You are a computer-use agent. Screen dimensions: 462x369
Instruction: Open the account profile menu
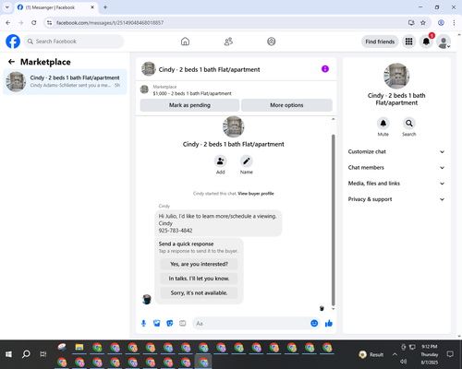coord(444,42)
